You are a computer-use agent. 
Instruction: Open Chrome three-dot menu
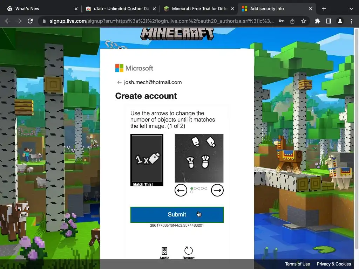coord(351,21)
